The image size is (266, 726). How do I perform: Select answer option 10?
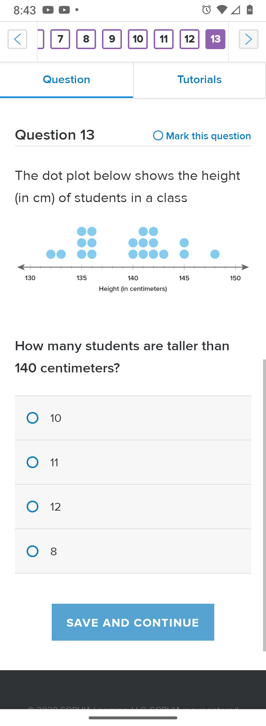tap(133, 418)
